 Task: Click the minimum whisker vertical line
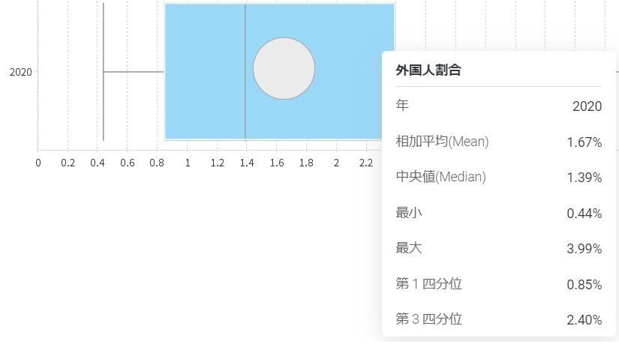[x=104, y=71]
